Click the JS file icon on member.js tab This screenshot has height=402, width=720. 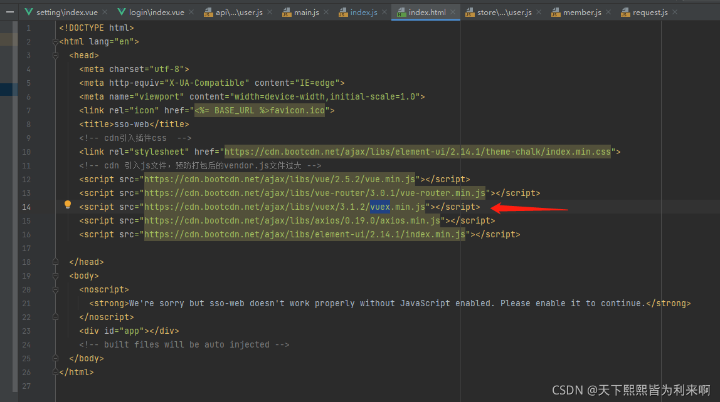[x=556, y=13]
